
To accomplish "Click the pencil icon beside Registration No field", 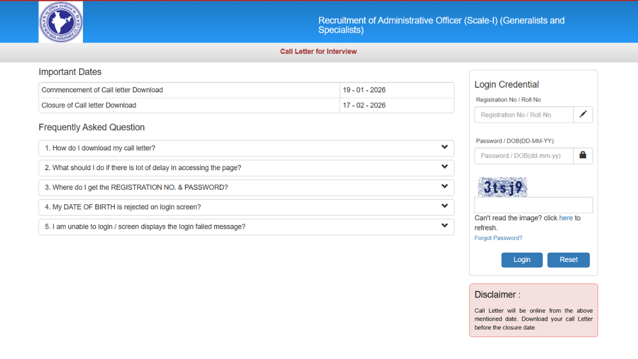I will pyautogui.click(x=583, y=114).
